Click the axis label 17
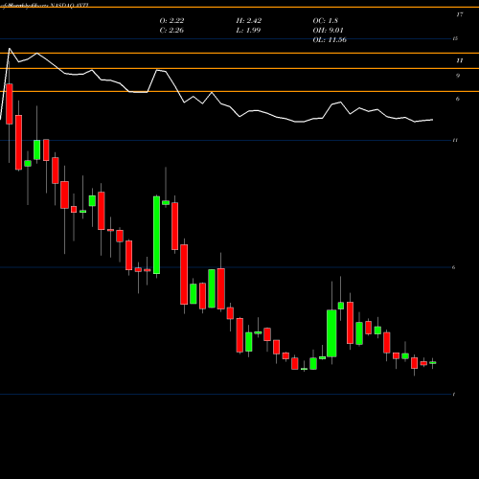The height and width of the screenshot is (479, 479). [460, 14]
